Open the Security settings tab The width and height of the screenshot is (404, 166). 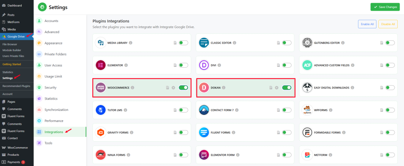[60, 87]
